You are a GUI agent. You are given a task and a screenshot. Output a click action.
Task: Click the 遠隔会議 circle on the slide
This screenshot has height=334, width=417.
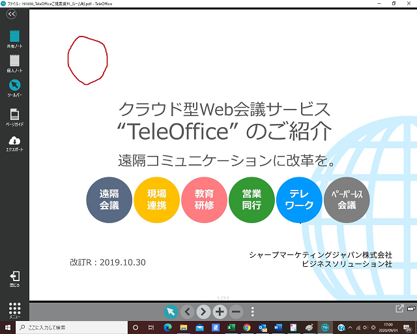pyautogui.click(x=109, y=200)
